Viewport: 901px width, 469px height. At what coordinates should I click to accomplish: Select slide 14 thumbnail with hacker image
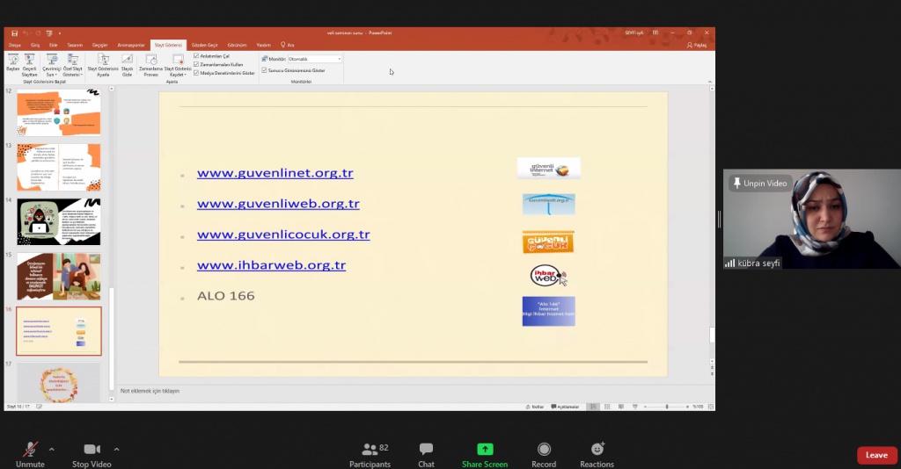click(59, 222)
